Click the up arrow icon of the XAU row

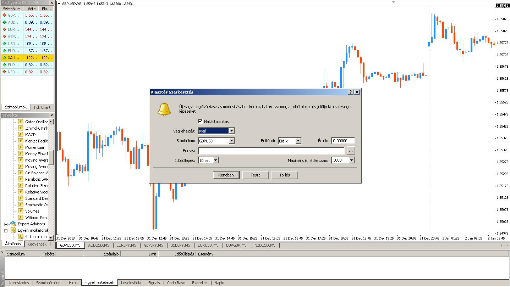(x=4, y=58)
